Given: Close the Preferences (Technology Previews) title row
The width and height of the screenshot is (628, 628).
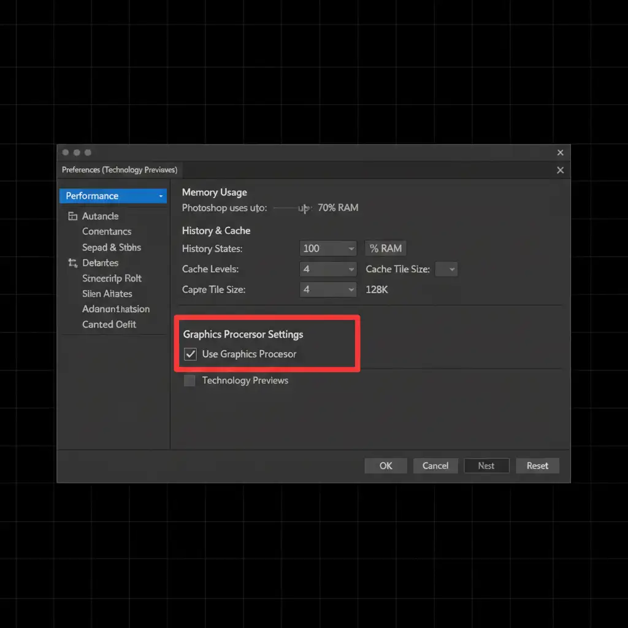Looking at the screenshot, I should (x=560, y=170).
